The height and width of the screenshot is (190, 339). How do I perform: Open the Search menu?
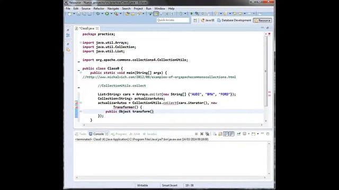pyautogui.click(x=126, y=8)
